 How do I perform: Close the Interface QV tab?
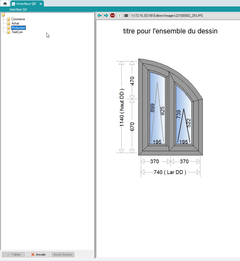[x=40, y=4]
